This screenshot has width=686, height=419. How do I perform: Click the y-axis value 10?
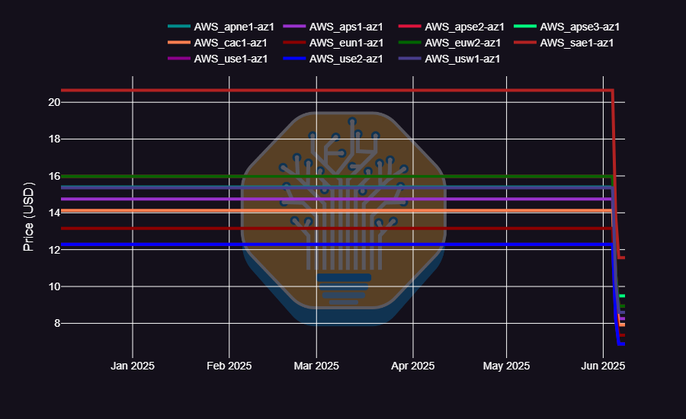coord(54,287)
